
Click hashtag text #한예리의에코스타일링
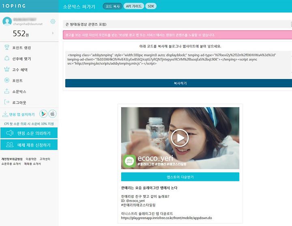(138, 205)
